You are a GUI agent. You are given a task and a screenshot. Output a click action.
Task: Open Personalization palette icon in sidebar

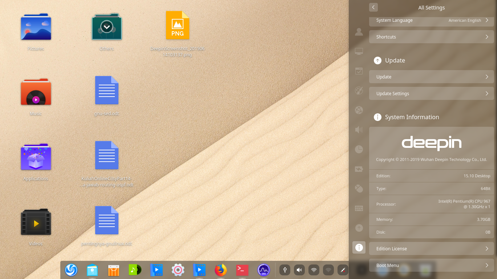pos(359,90)
